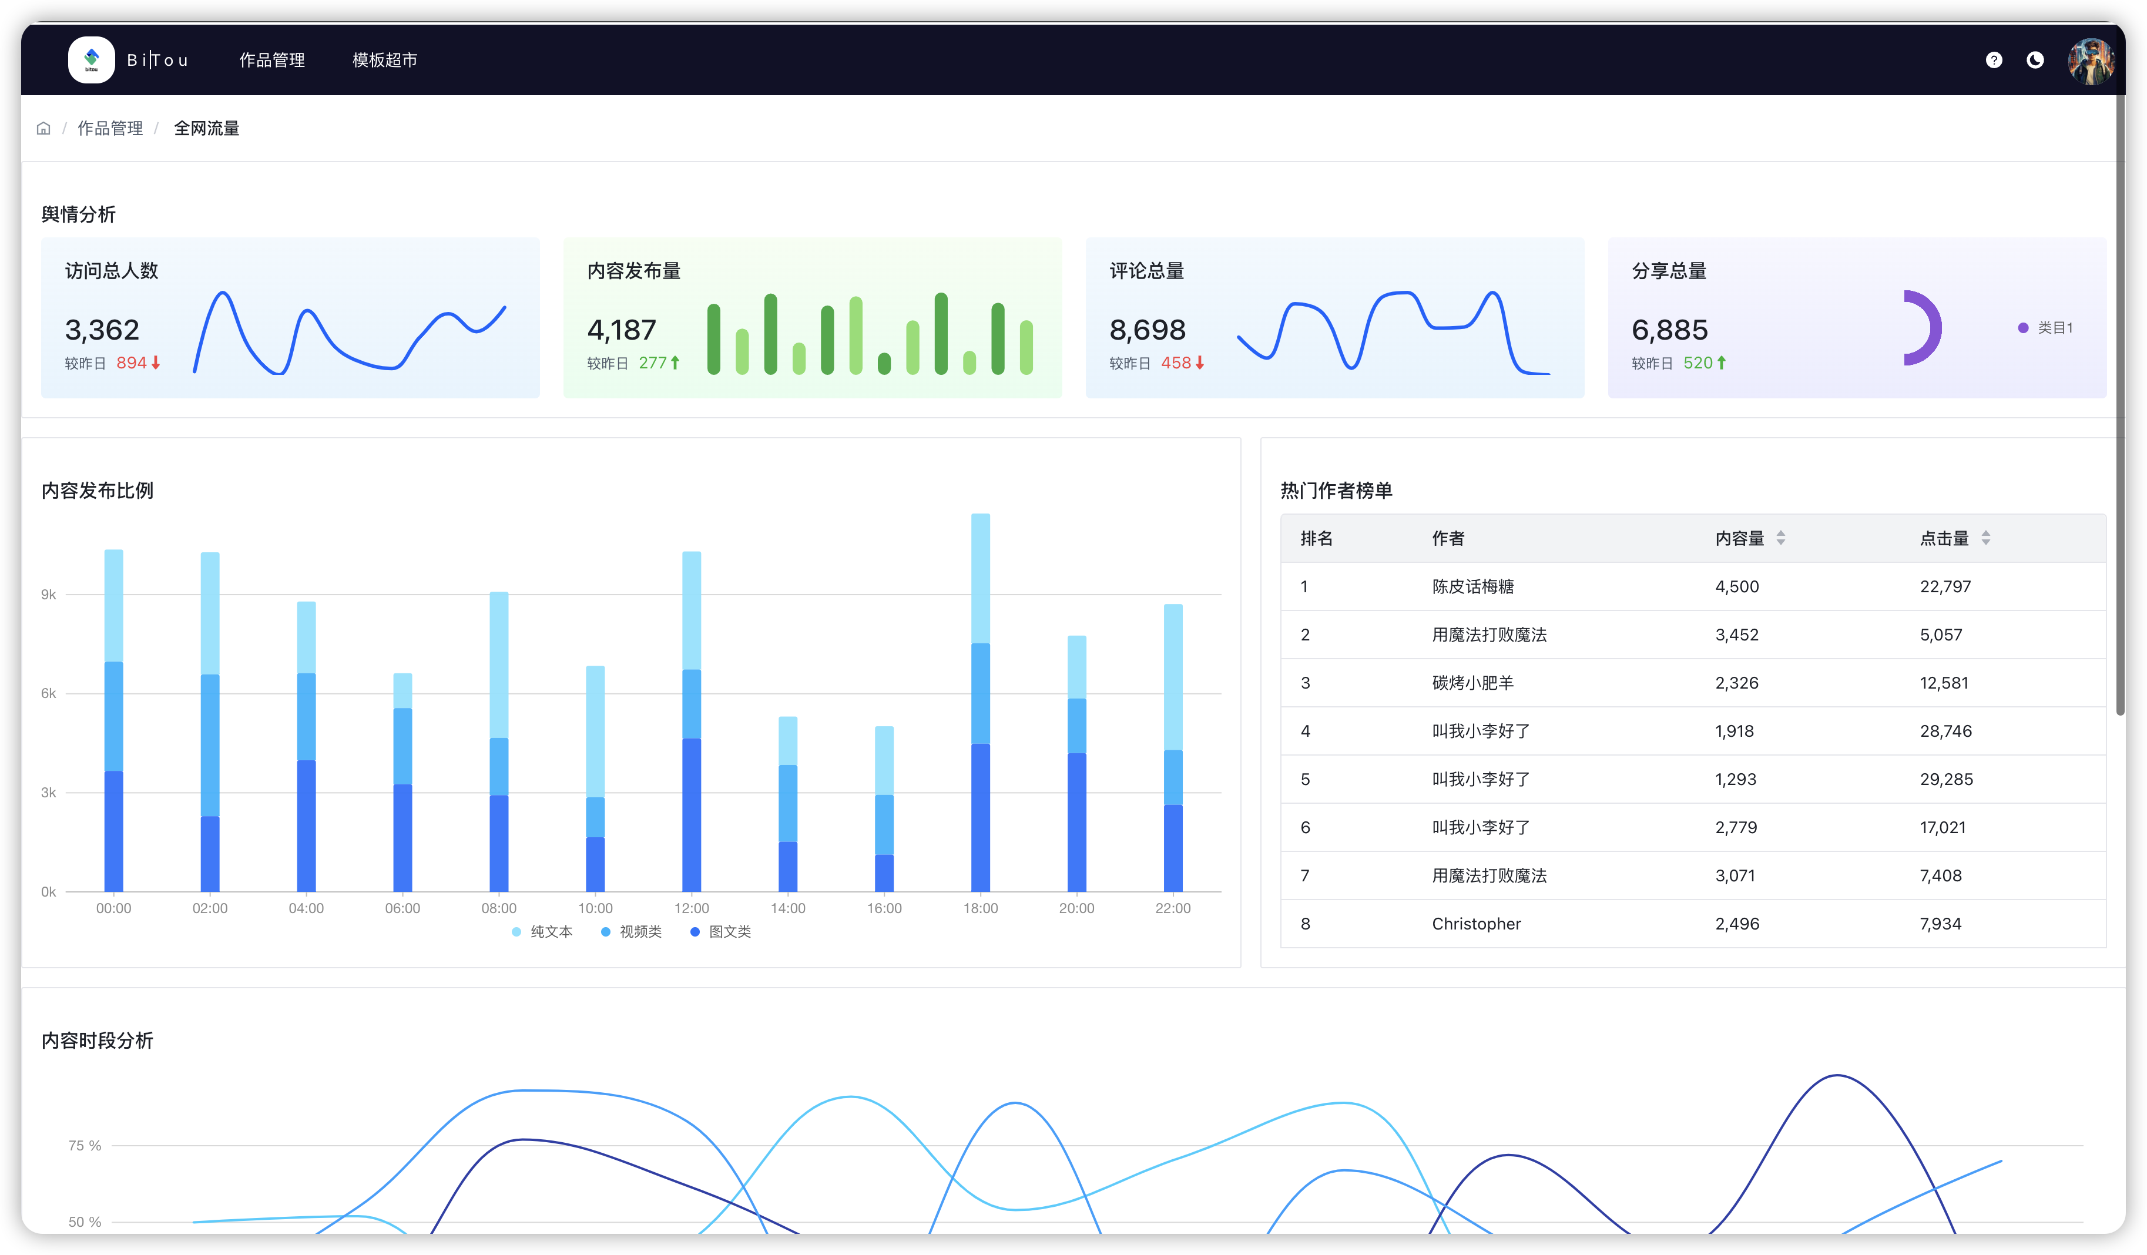Click the 舆情分析 section heading
Viewport: 2147px width, 1255px height.
point(78,214)
